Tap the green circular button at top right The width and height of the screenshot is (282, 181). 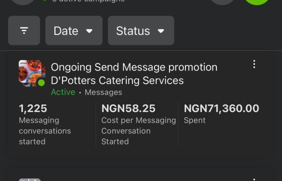tap(257, 2)
